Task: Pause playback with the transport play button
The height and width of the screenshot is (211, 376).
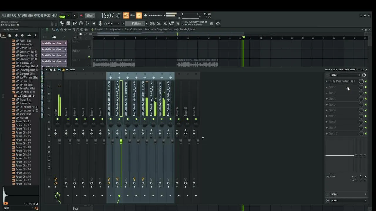Action: [68, 16]
